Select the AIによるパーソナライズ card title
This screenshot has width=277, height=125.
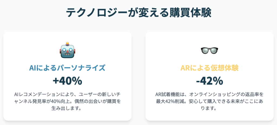click(67, 68)
